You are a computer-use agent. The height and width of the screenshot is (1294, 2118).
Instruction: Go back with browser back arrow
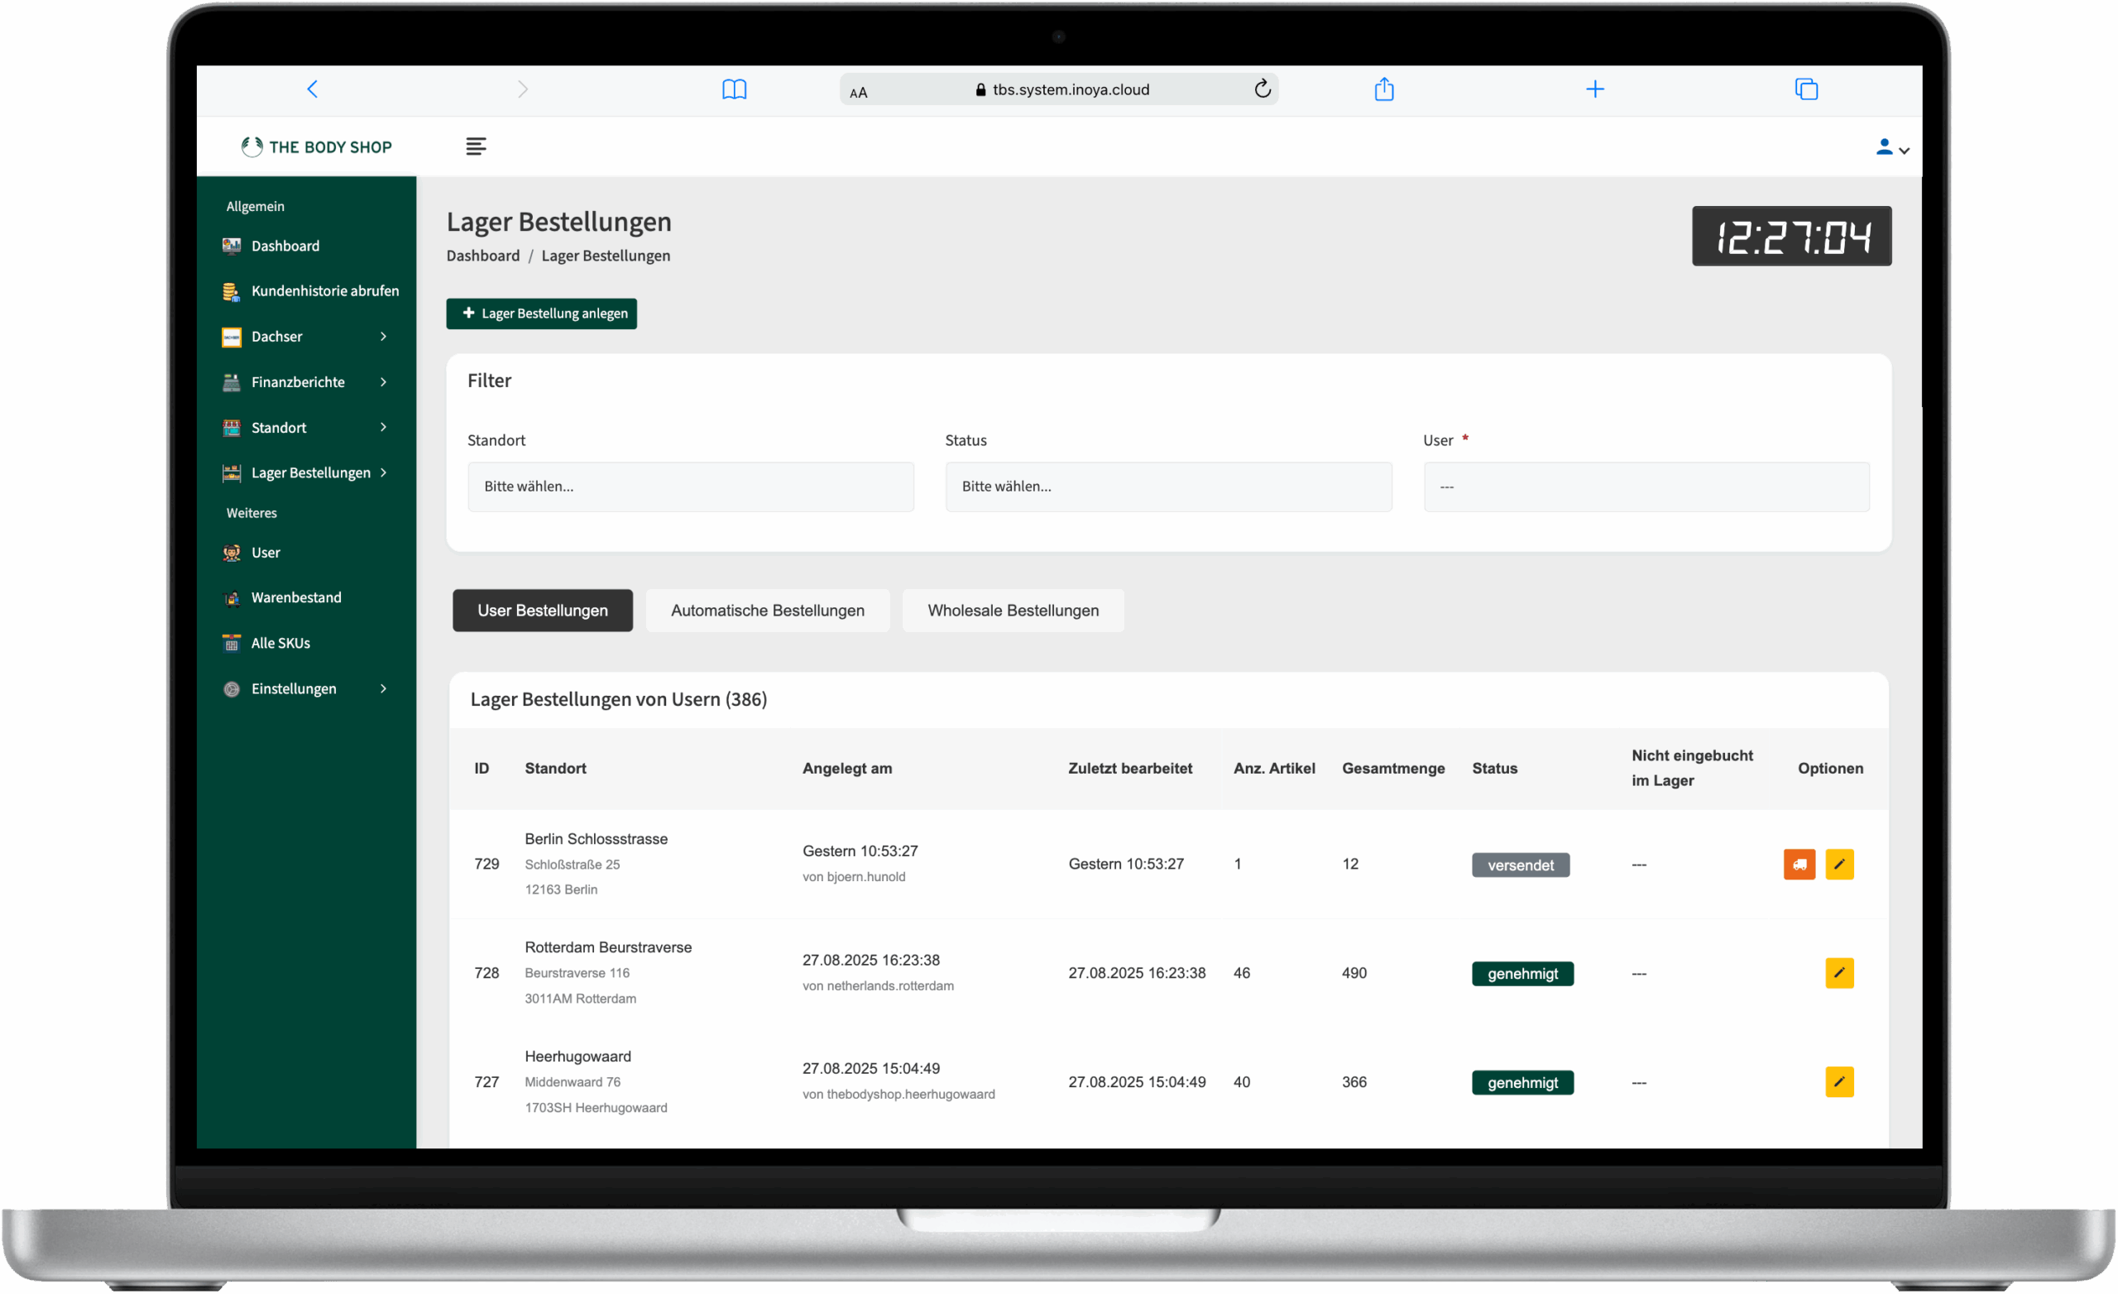pos(312,89)
